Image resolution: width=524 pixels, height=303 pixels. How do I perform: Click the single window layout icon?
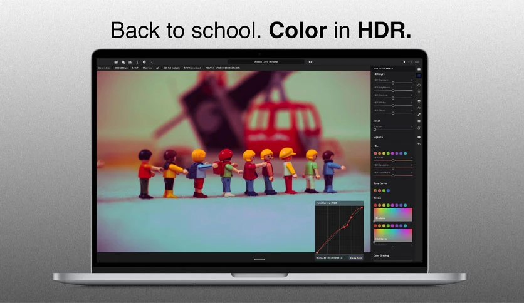(x=410, y=62)
